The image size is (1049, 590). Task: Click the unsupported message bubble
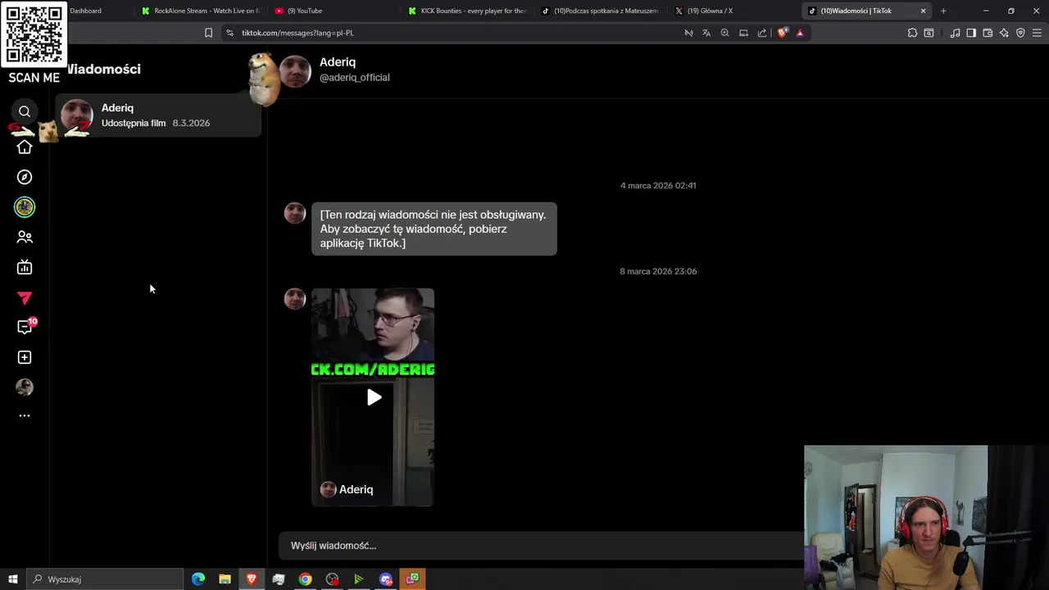click(x=434, y=229)
